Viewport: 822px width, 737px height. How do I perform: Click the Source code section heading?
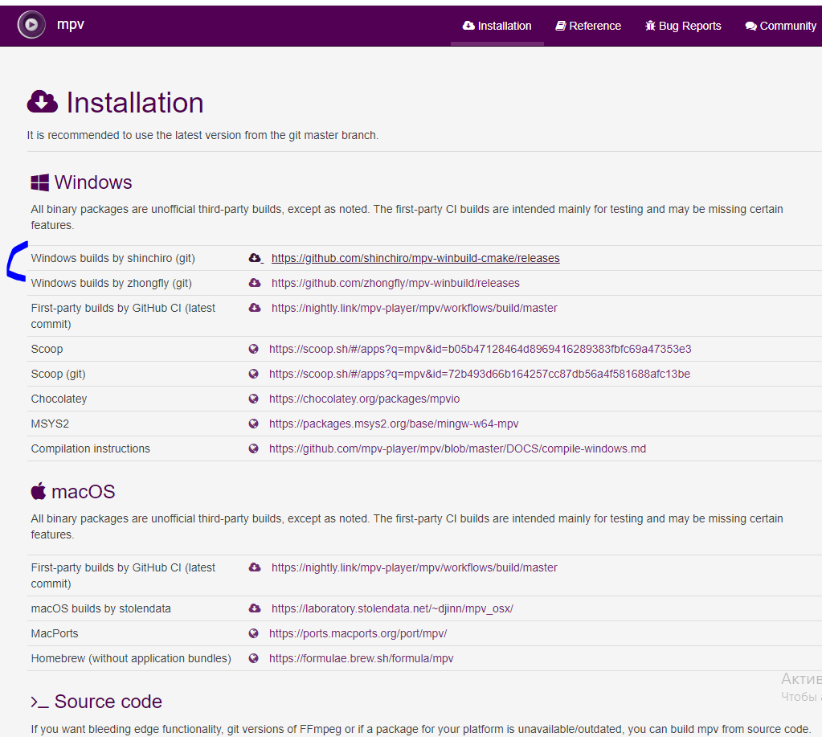pos(108,702)
